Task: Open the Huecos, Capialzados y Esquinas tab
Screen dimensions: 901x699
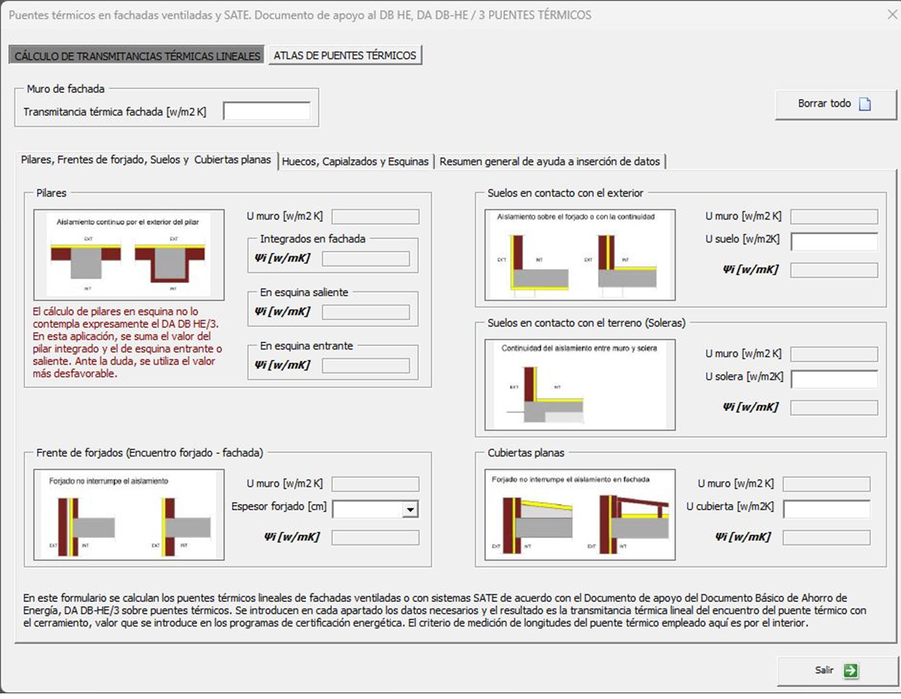Action: [x=355, y=161]
